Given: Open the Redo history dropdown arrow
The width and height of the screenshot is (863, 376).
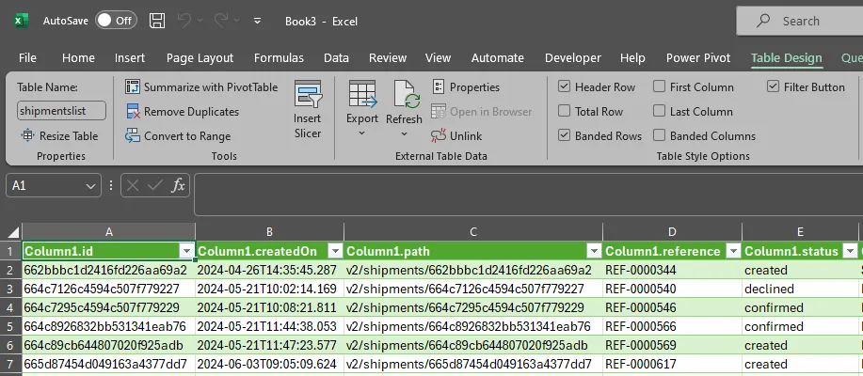Looking at the screenshot, I should [x=236, y=21].
